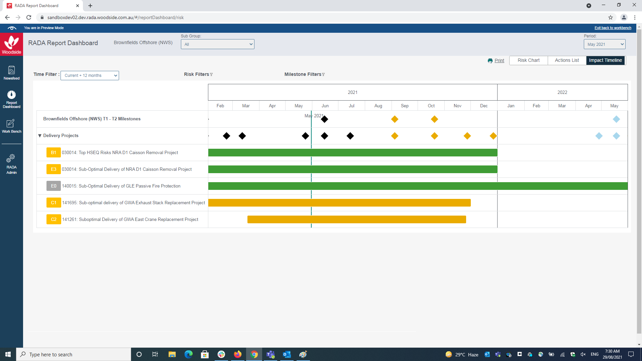Open the Time Filter dropdown

(90, 76)
